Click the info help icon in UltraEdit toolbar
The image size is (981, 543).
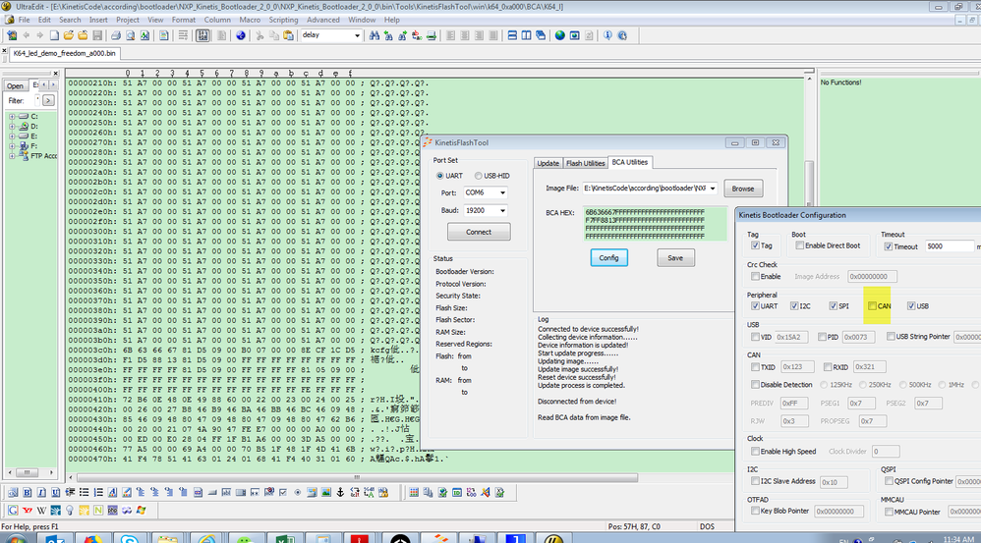607,35
